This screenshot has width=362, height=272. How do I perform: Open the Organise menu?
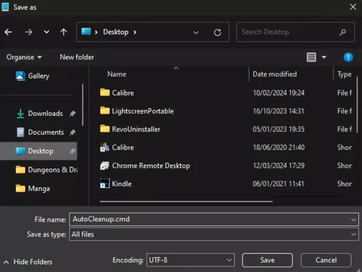click(24, 57)
